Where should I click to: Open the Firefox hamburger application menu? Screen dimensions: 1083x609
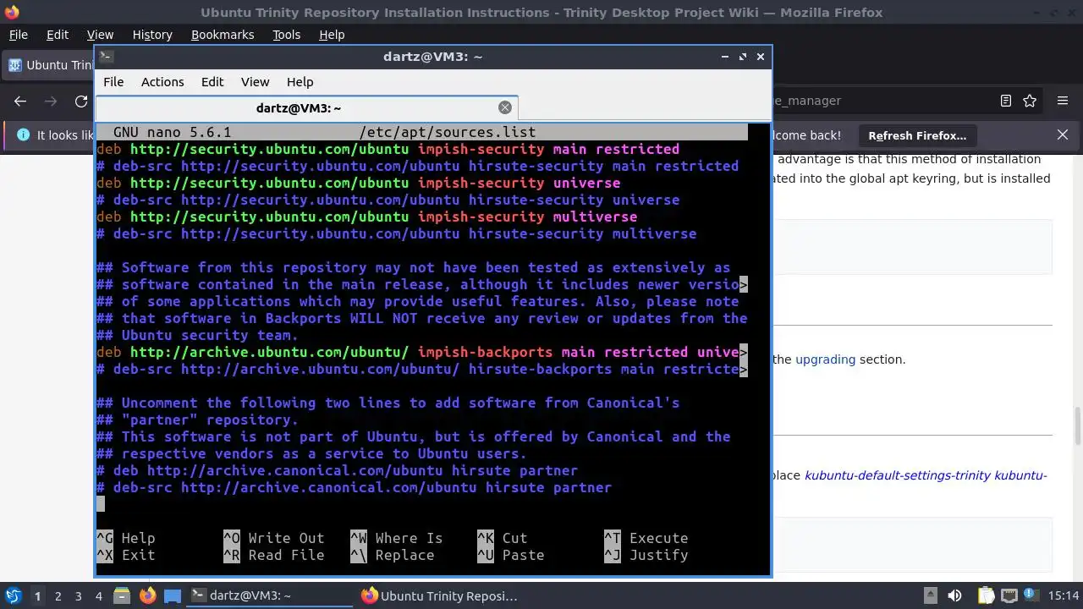click(x=1063, y=101)
